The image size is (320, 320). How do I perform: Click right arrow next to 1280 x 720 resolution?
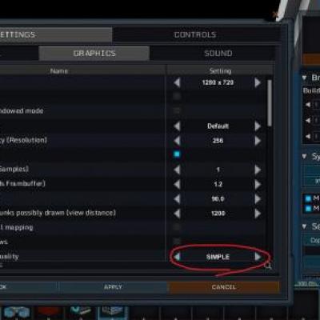[258, 82]
